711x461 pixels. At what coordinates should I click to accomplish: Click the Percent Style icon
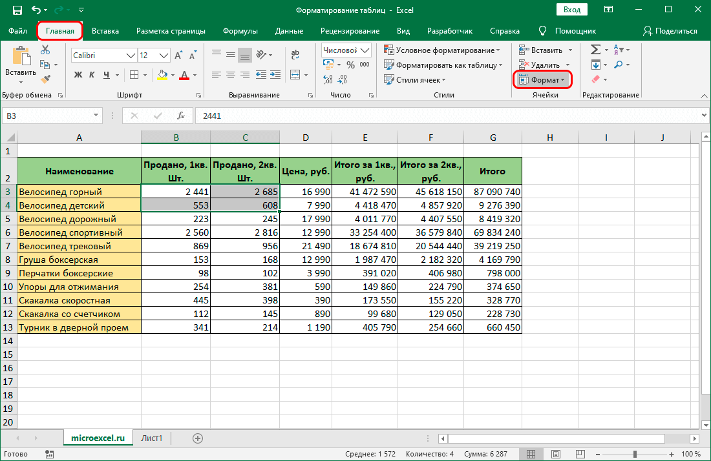coord(350,65)
